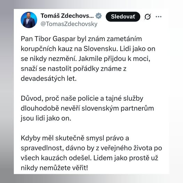Open the Grok slashed-circle icon
The image size is (183, 183).
[x=148, y=17]
